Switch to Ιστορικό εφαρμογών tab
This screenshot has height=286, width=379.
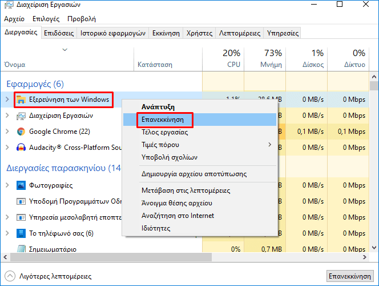point(113,33)
